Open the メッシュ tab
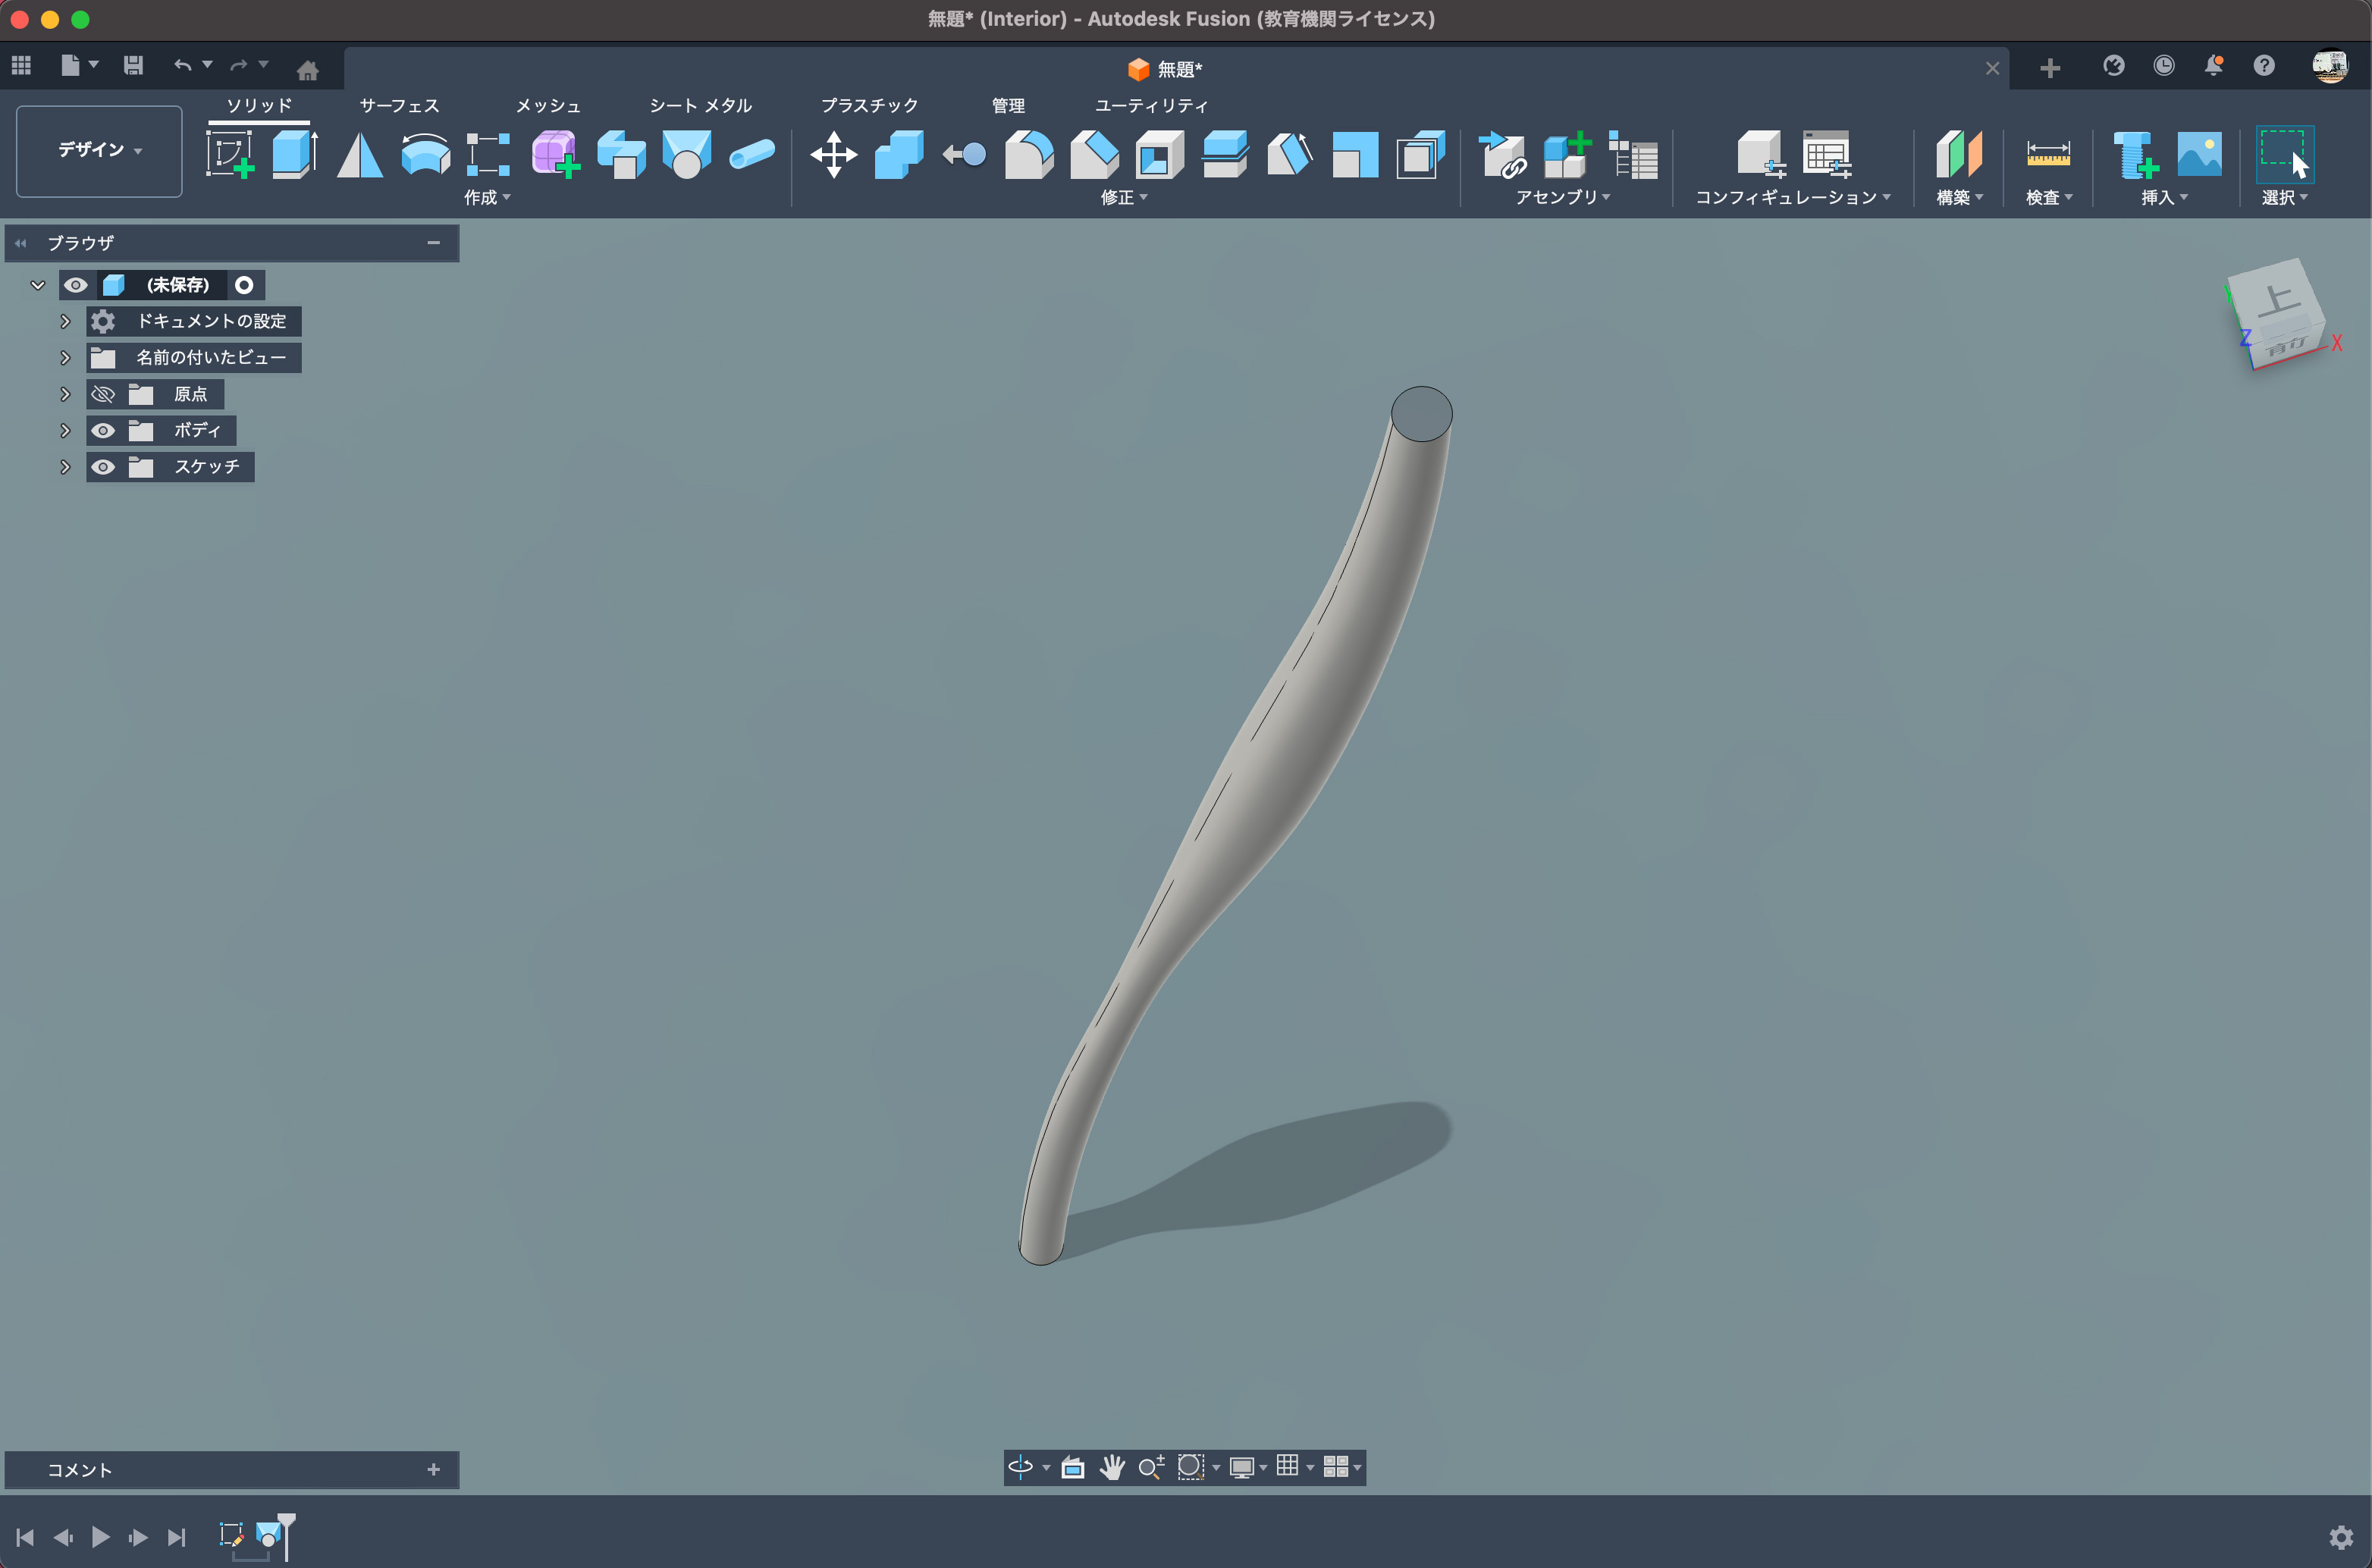The image size is (2372, 1568). [x=547, y=105]
